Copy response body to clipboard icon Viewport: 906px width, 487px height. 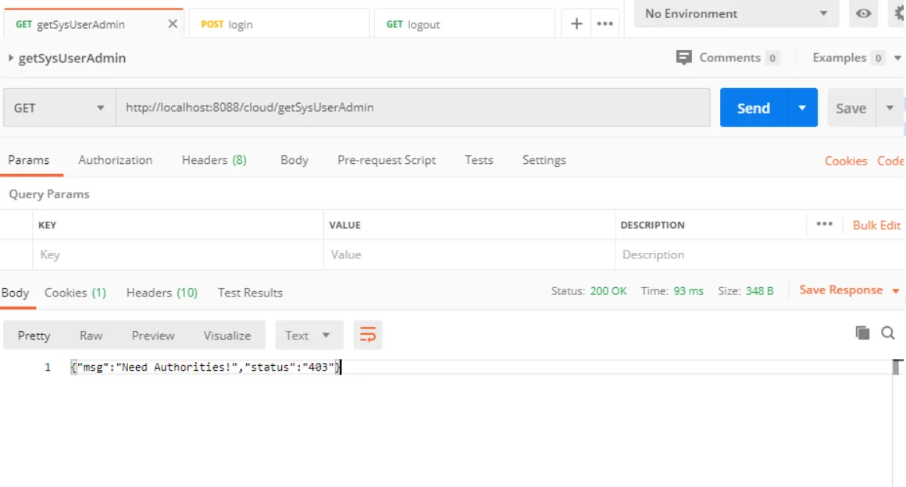pyautogui.click(x=862, y=332)
